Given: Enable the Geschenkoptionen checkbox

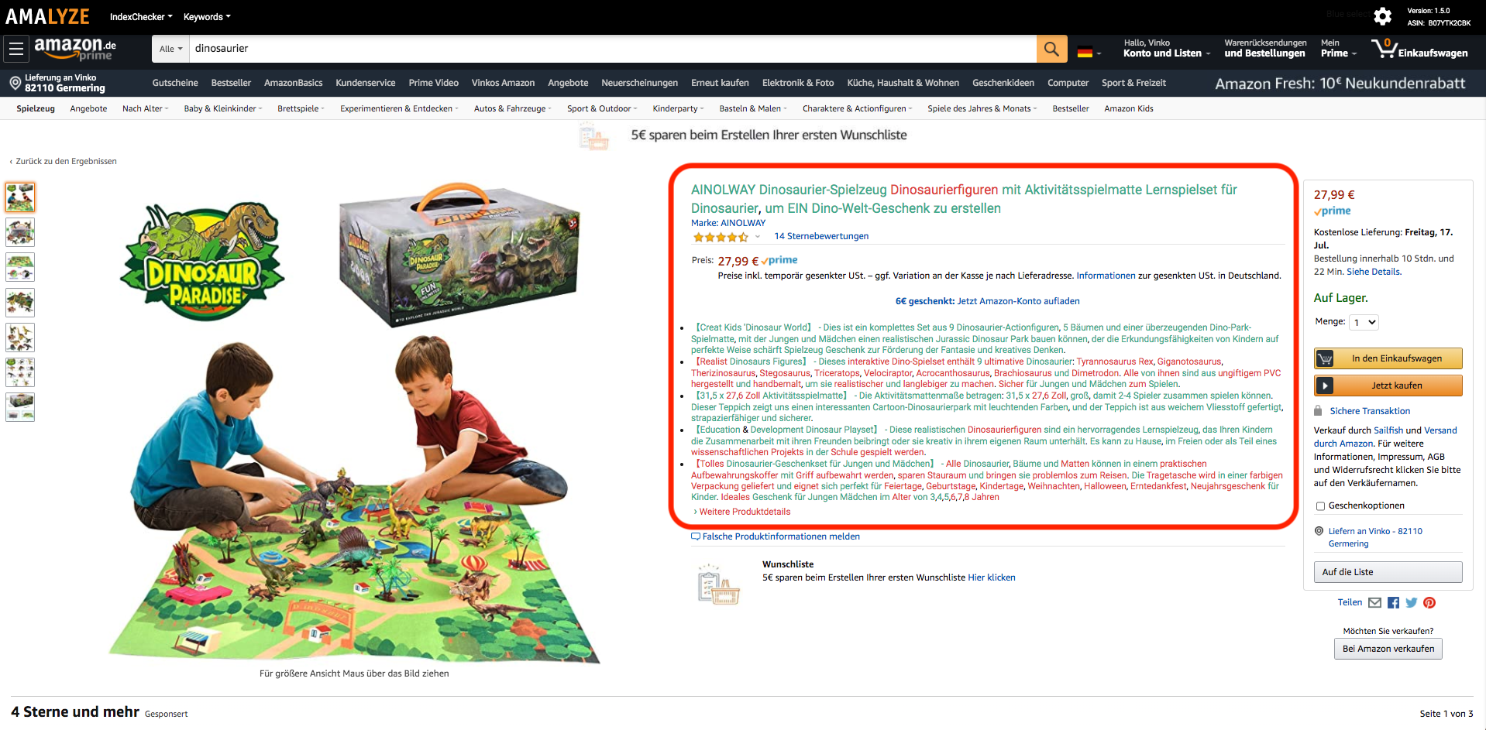Looking at the screenshot, I should point(1320,506).
